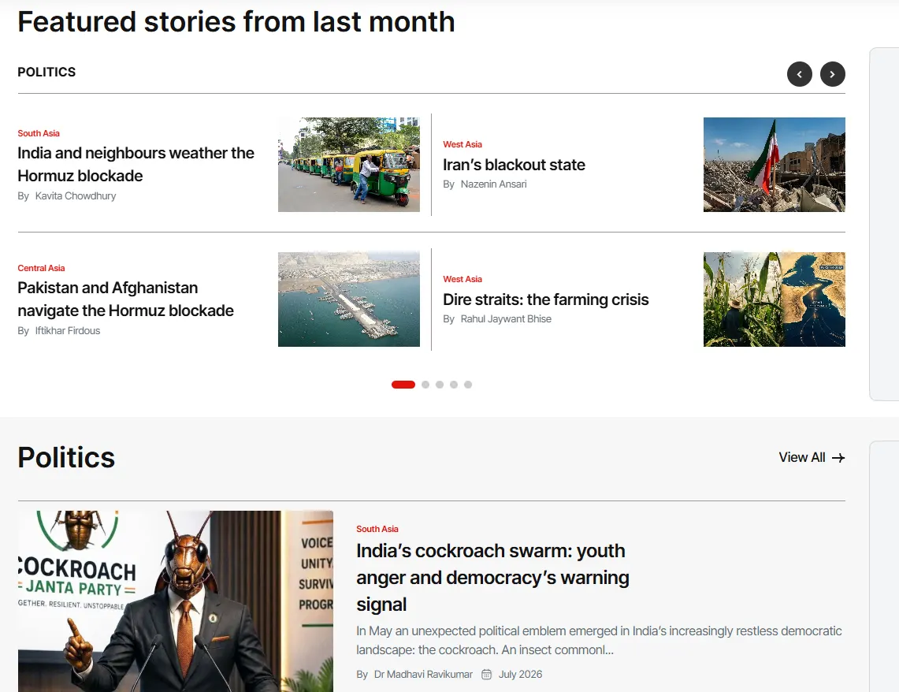Image resolution: width=899 pixels, height=692 pixels.
Task: Advance carousel with next arrow button
Action: [x=833, y=74]
